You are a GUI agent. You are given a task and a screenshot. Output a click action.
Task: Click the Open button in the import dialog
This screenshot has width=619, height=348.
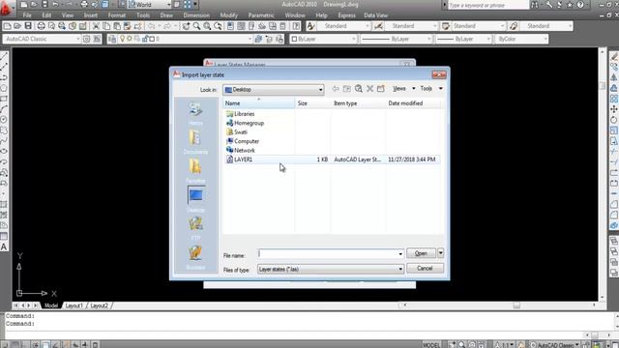click(x=421, y=253)
